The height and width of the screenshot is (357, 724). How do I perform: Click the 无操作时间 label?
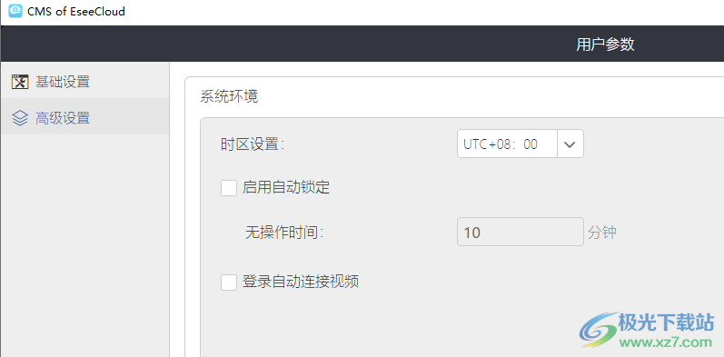coord(284,233)
